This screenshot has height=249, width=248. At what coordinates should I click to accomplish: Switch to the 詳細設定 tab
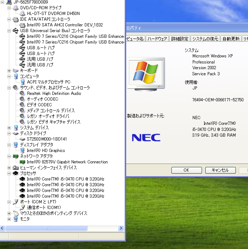(180, 39)
